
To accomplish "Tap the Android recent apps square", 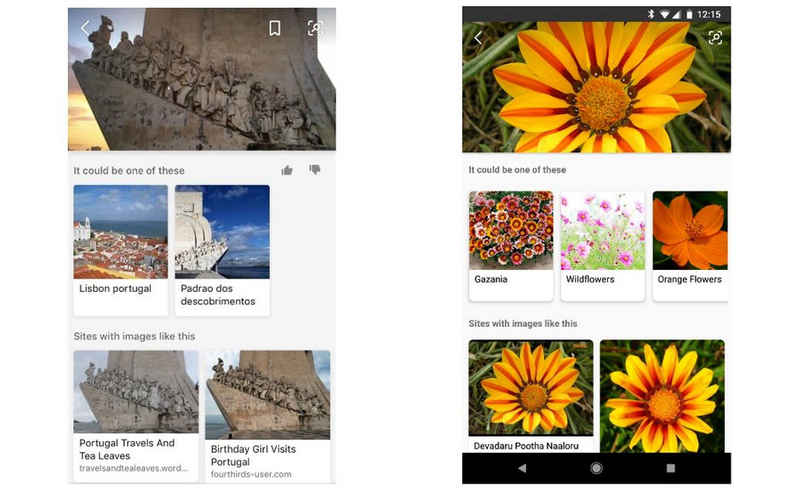I will click(x=671, y=468).
